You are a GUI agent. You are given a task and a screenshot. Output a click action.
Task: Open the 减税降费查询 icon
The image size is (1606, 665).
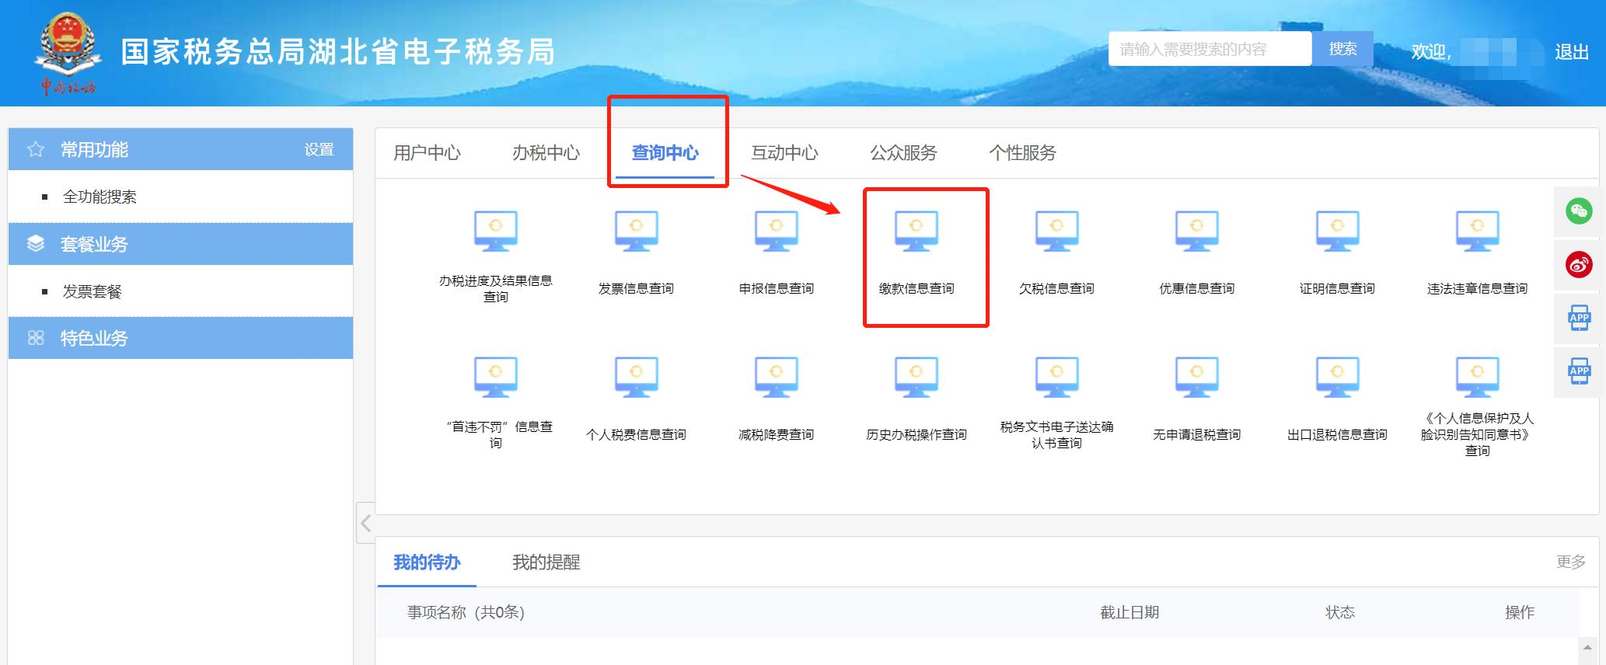[776, 378]
